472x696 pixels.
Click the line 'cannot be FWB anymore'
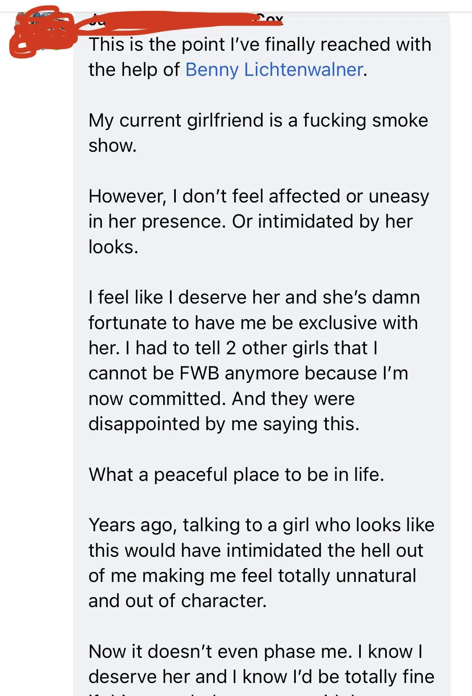click(x=248, y=373)
